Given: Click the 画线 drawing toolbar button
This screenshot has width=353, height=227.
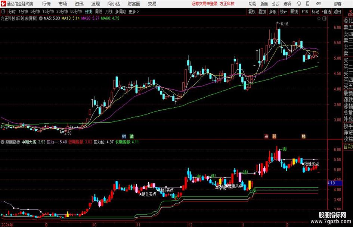Looking at the screenshot, I should (x=294, y=12).
